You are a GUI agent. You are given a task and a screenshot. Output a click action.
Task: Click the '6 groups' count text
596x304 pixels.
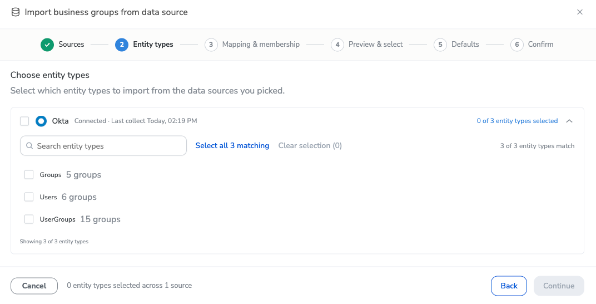coord(79,197)
